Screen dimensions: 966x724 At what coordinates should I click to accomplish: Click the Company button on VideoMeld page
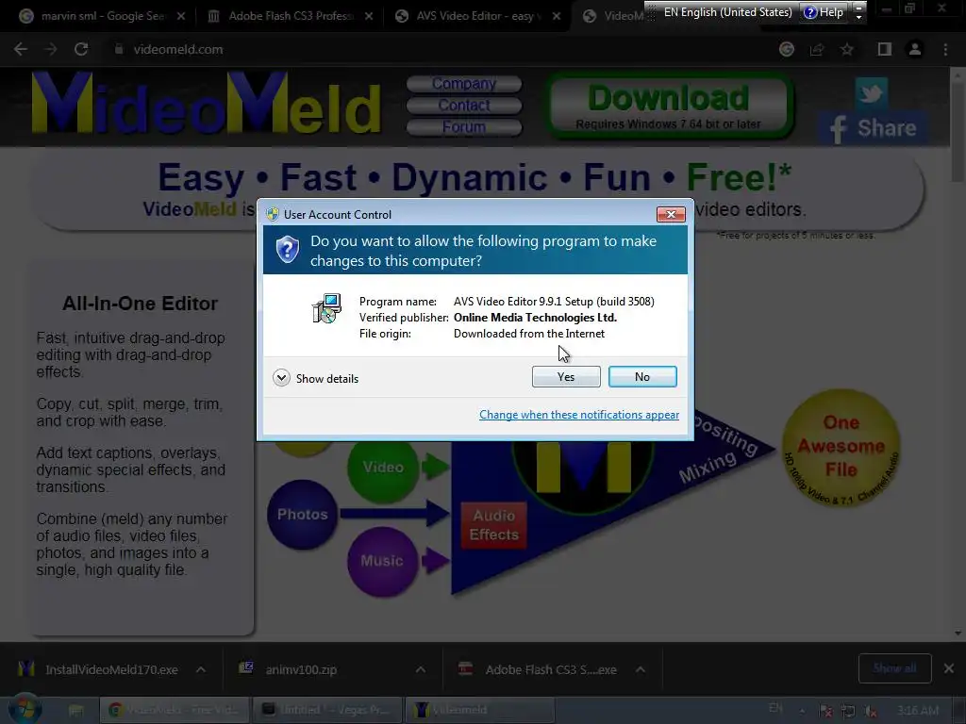(x=464, y=83)
